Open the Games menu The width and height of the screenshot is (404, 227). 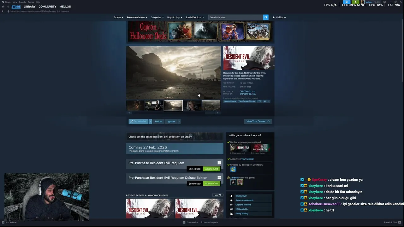click(31, 2)
